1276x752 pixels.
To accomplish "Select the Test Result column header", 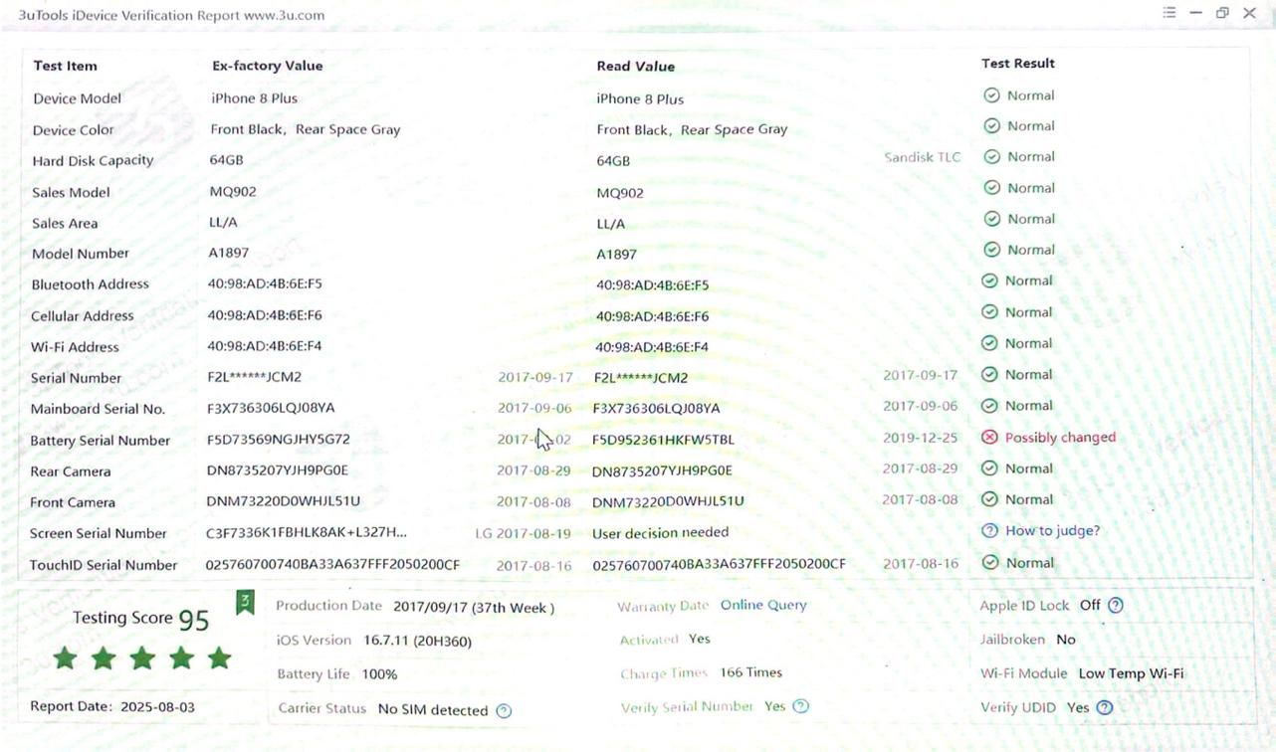I will pyautogui.click(x=1018, y=63).
